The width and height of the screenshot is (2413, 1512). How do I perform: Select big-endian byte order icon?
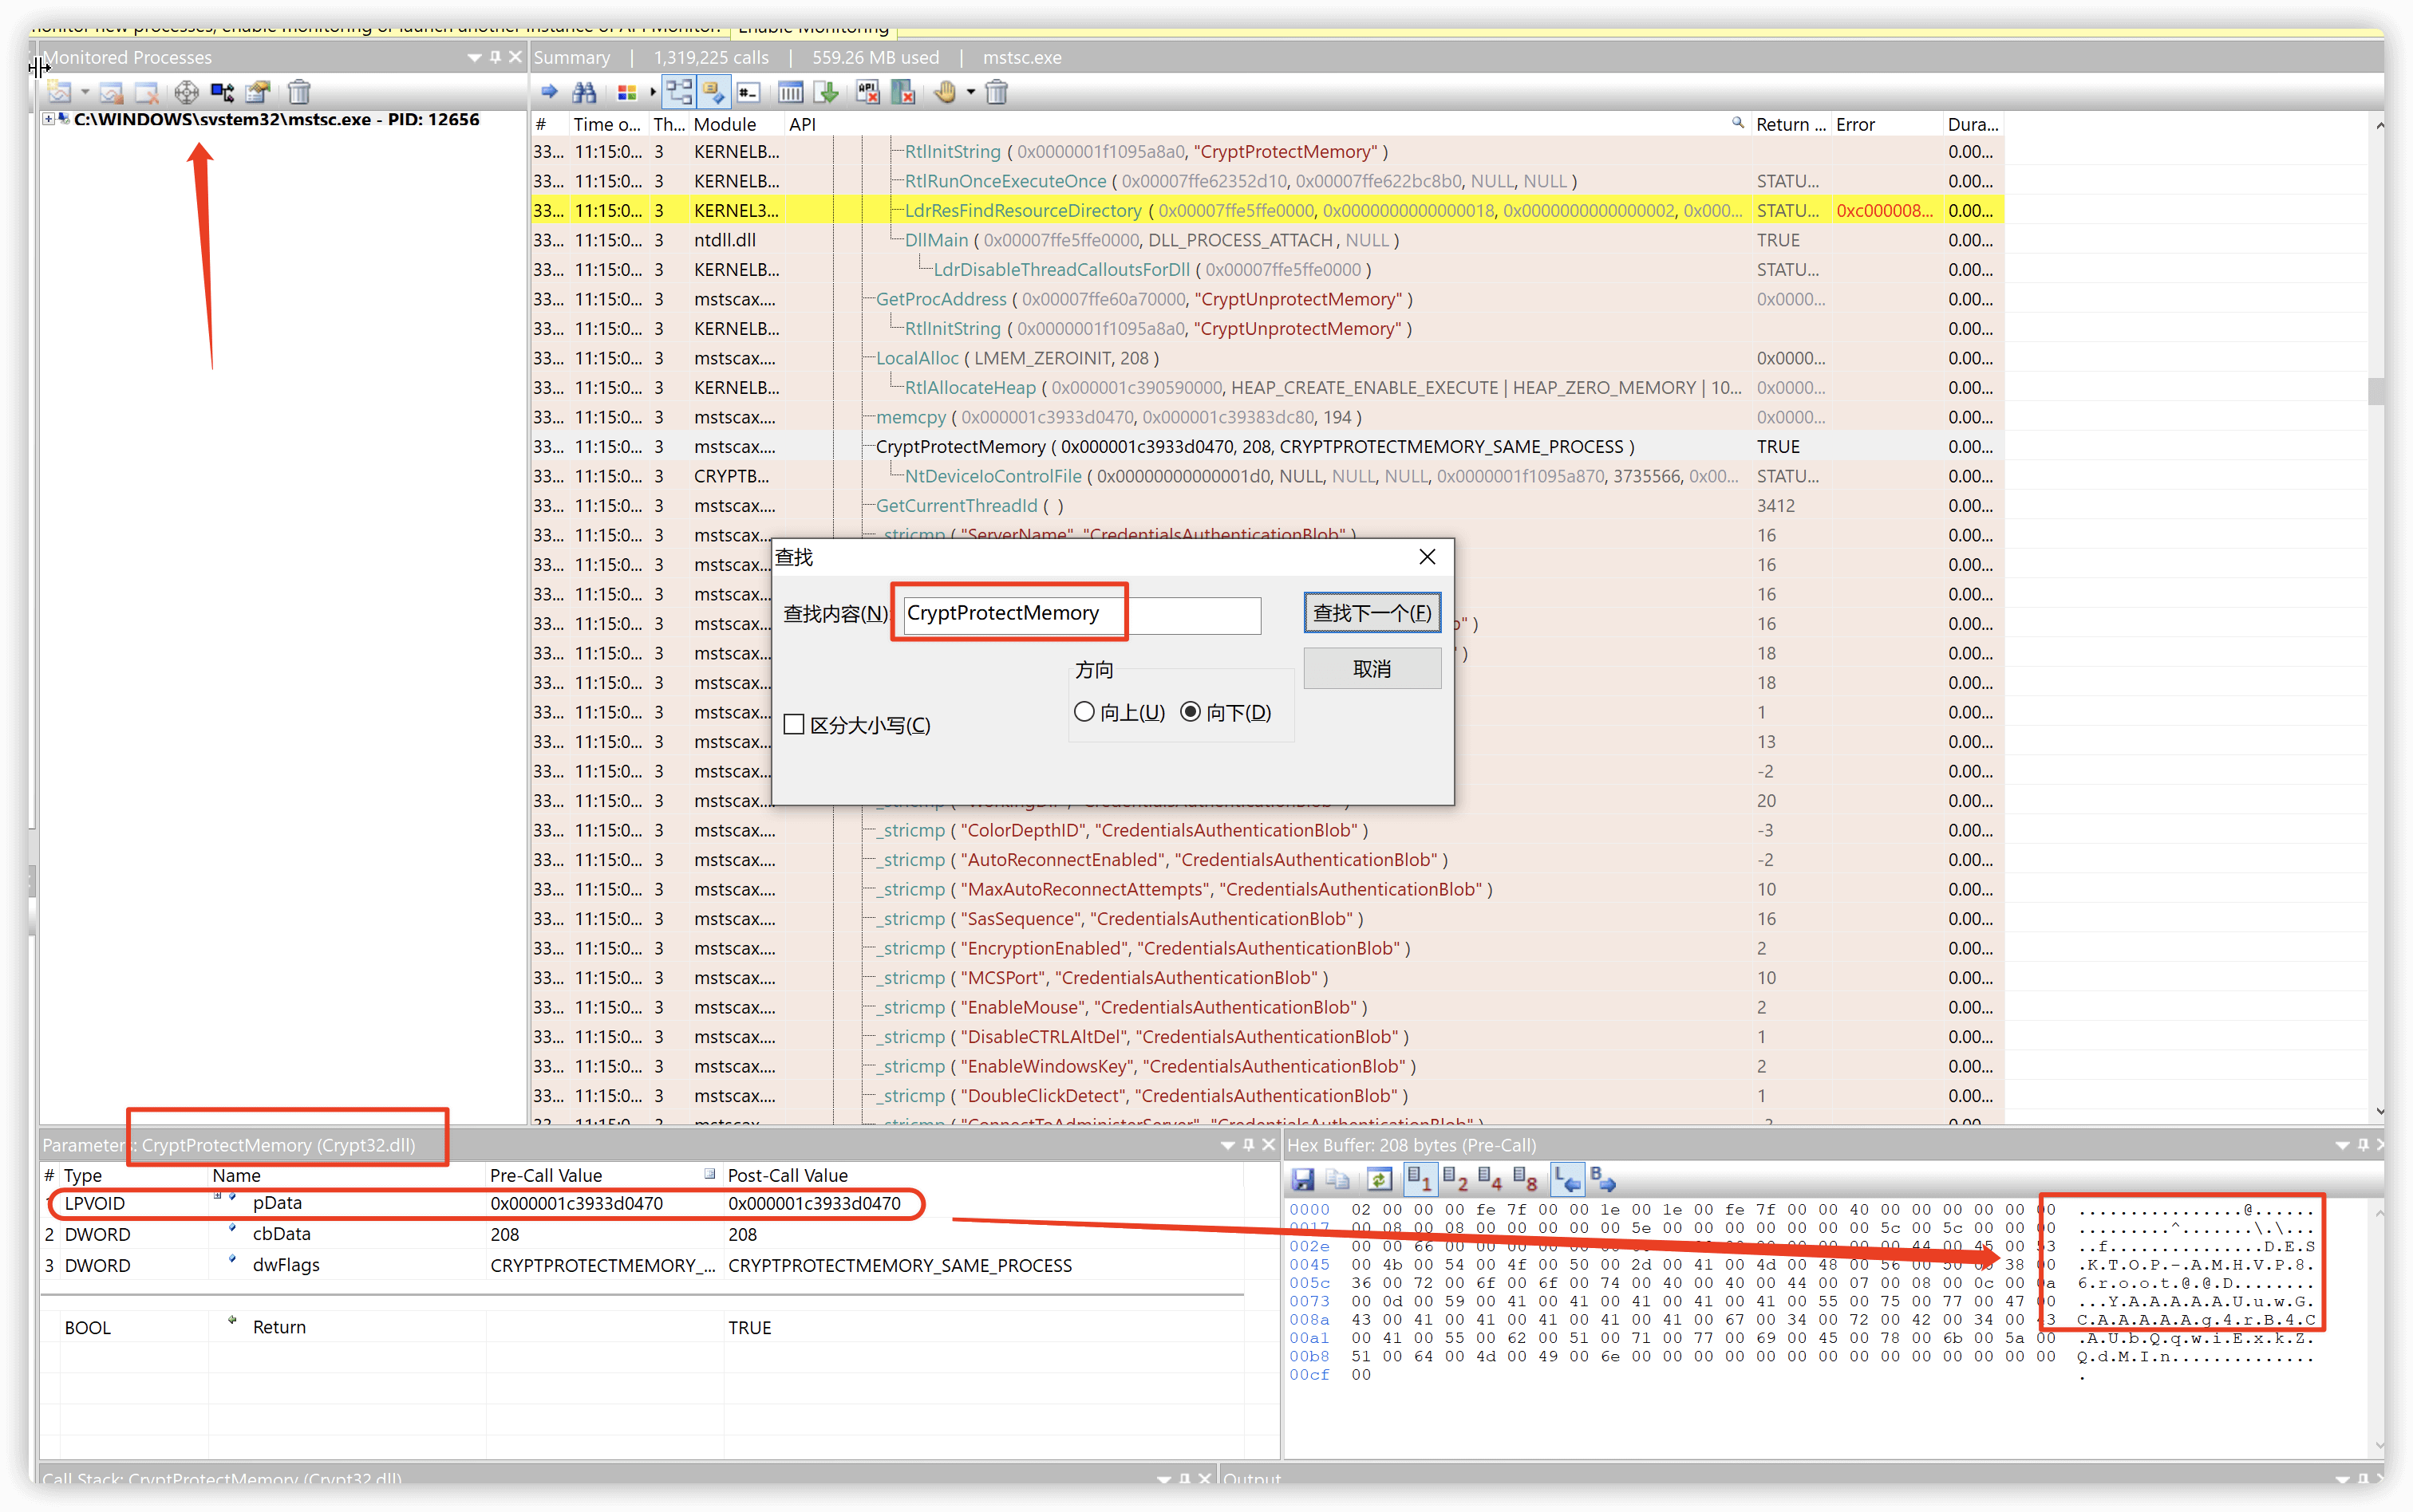pos(1601,1180)
